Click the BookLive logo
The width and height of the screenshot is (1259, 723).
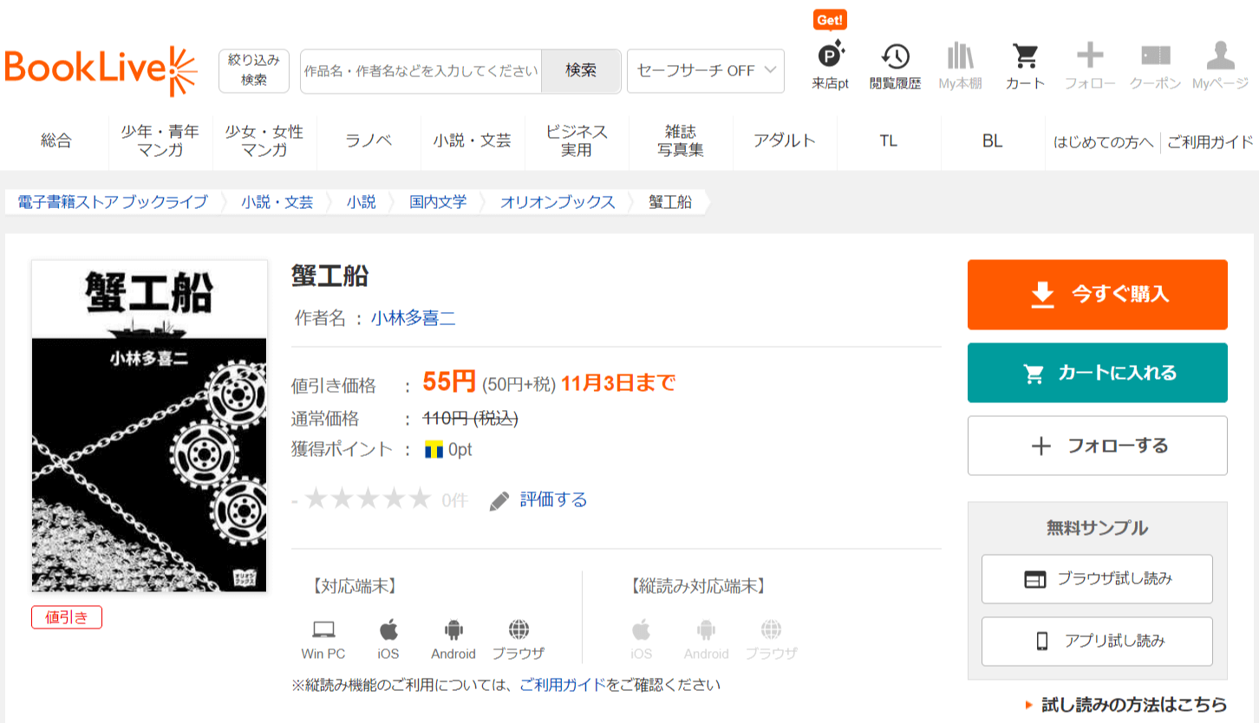[x=100, y=70]
